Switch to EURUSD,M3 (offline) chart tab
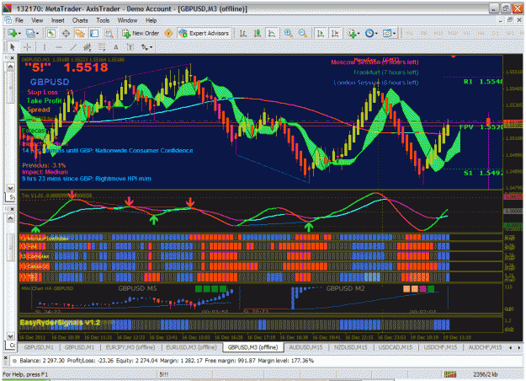The width and height of the screenshot is (526, 381). (x=191, y=347)
